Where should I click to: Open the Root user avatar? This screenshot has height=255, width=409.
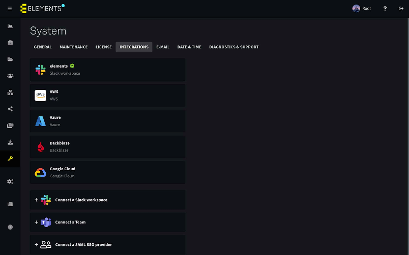(356, 9)
